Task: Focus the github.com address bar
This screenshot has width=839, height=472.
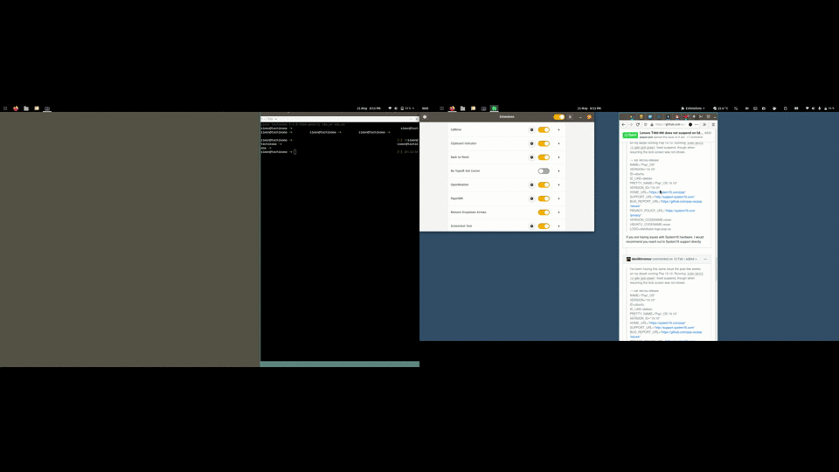Action: [x=669, y=124]
